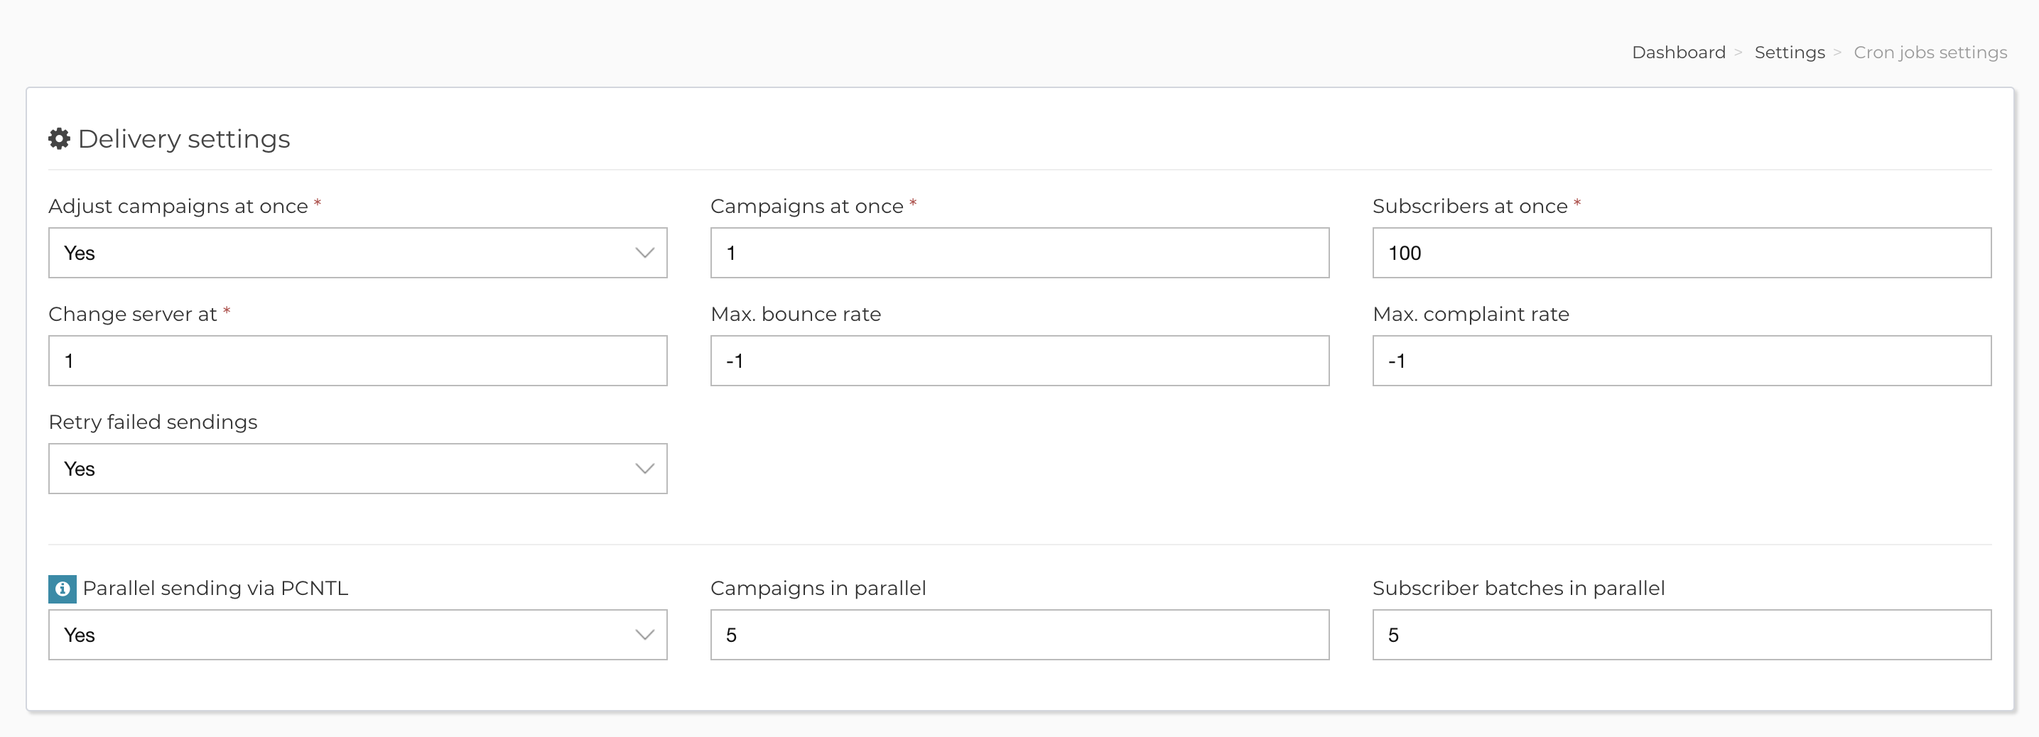Click the Change server at input

pyautogui.click(x=358, y=361)
